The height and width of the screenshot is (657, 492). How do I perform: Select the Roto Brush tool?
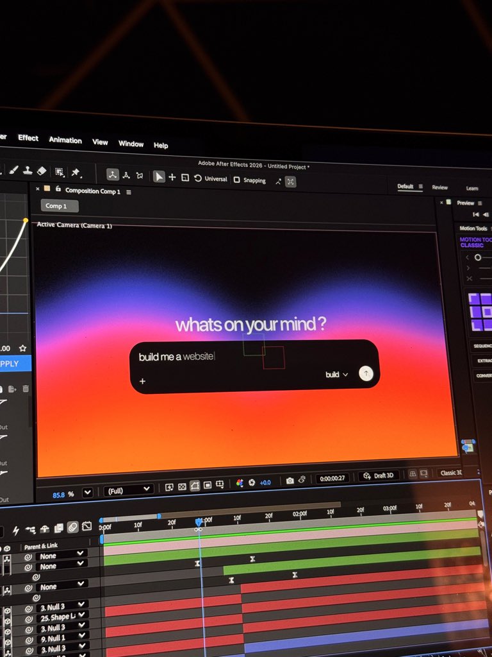click(60, 172)
